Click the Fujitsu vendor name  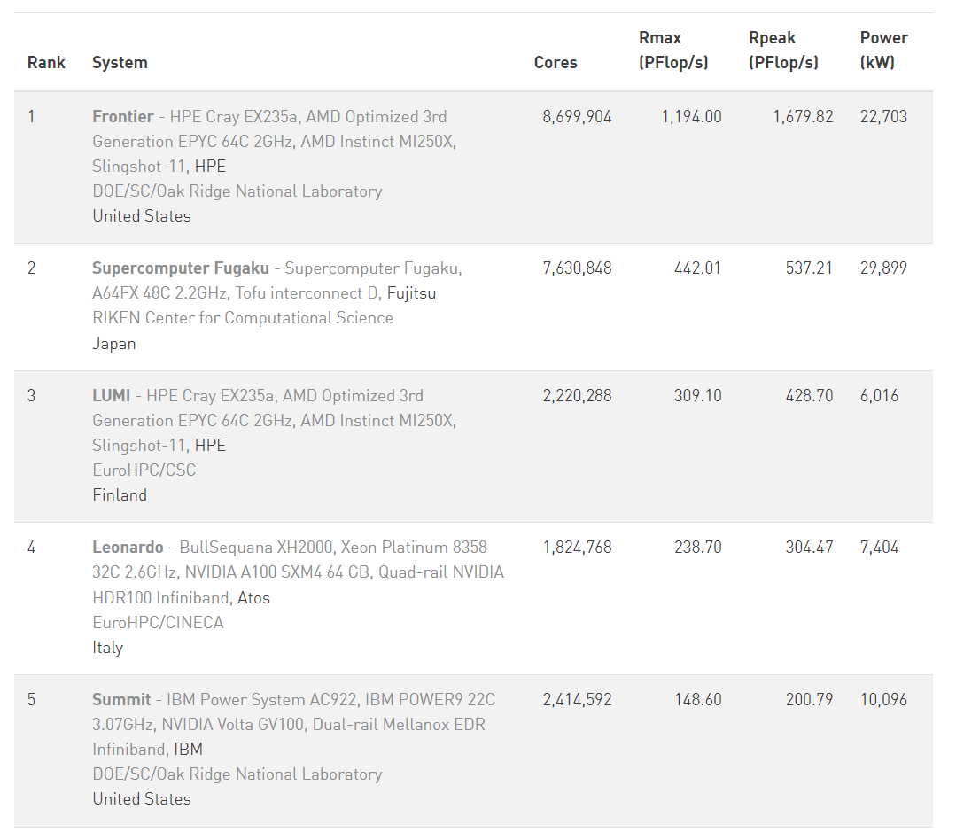click(411, 293)
